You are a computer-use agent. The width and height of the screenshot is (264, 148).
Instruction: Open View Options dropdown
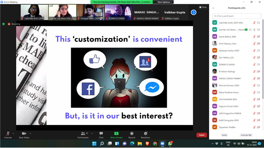click(164, 2)
